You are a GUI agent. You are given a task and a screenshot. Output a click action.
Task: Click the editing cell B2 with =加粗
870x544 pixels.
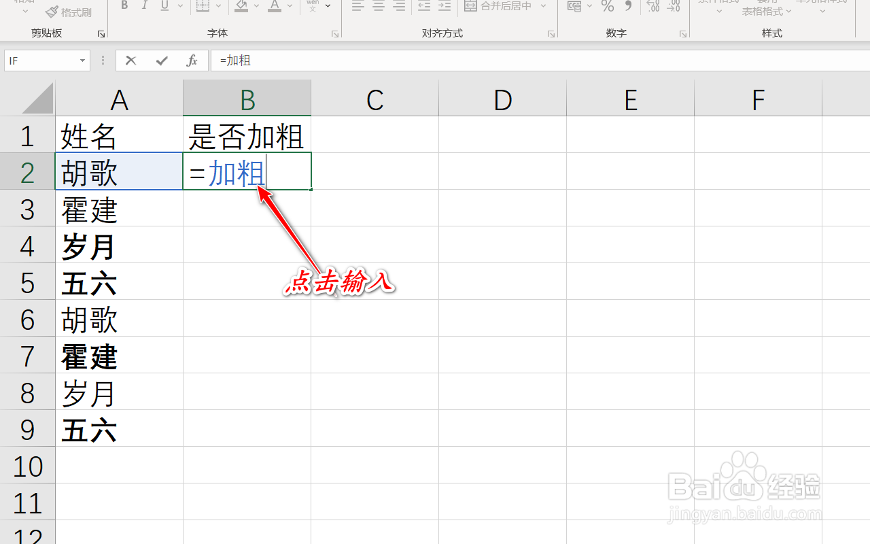click(x=247, y=171)
